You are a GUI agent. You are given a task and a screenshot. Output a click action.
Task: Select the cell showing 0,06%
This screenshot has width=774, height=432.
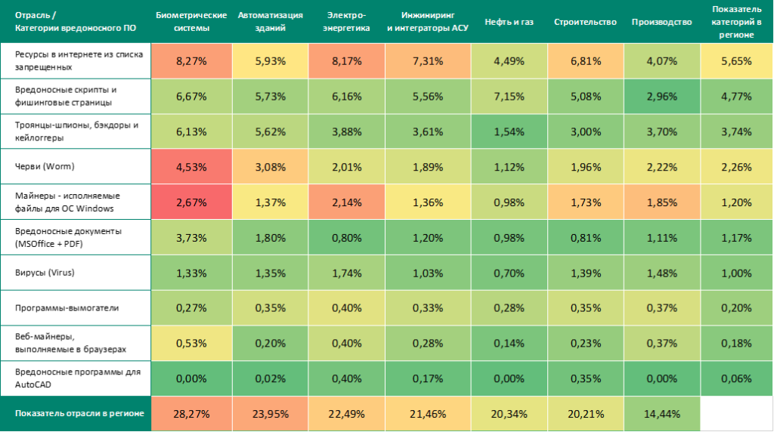[x=736, y=378]
